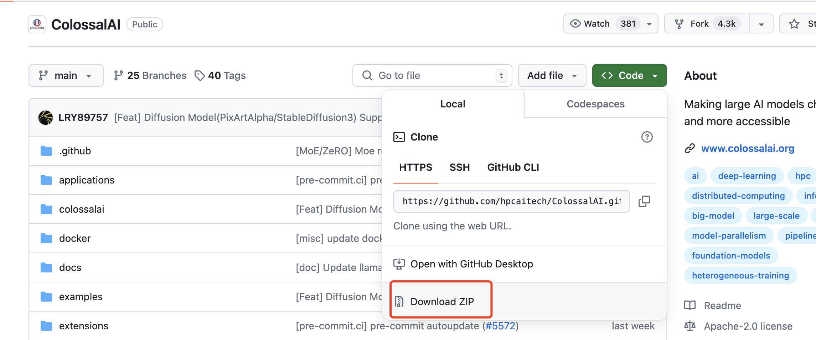This screenshot has width=816, height=340.
Task: View the 40 Tags link
Action: (220, 75)
